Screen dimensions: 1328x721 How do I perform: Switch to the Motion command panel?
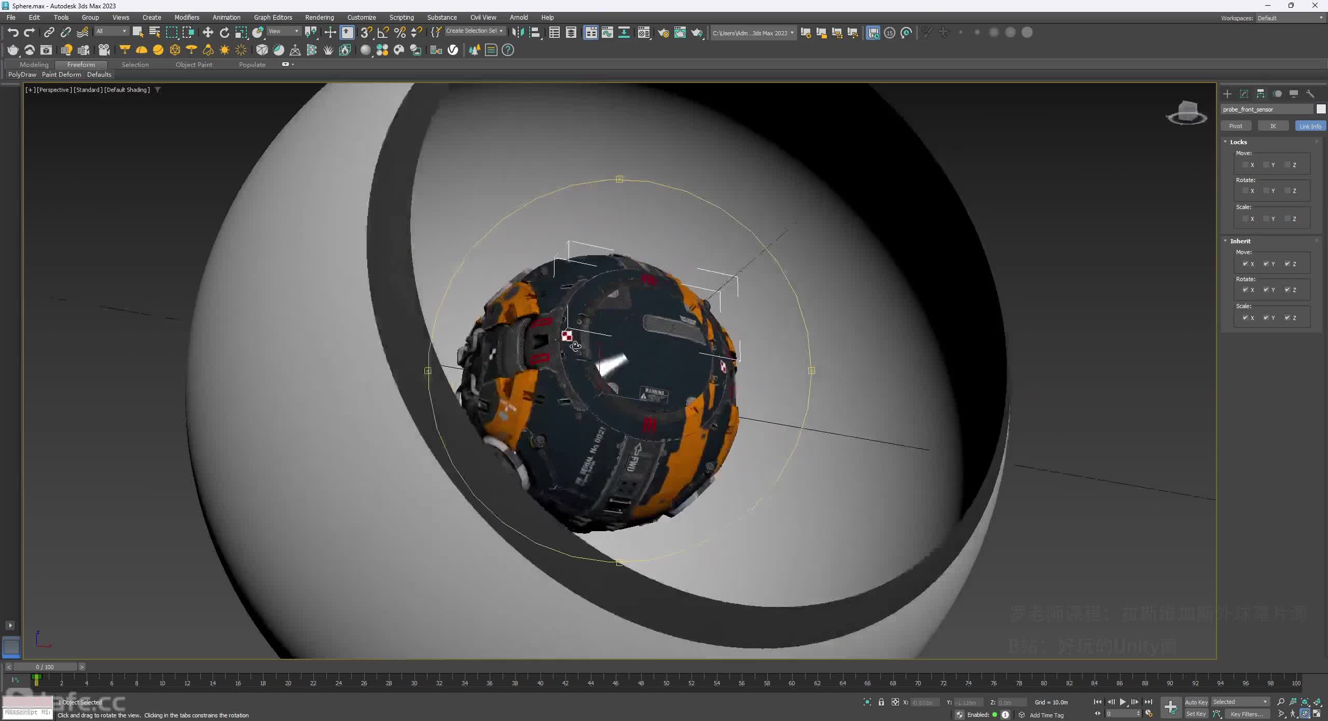1277,94
